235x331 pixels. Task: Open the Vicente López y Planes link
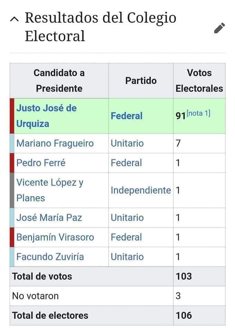point(50,190)
